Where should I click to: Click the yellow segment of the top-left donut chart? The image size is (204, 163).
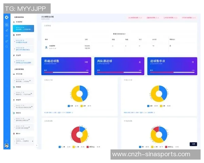pyautogui.click(x=74, y=94)
